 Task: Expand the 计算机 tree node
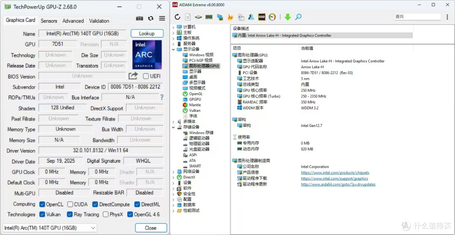tap(174, 27)
